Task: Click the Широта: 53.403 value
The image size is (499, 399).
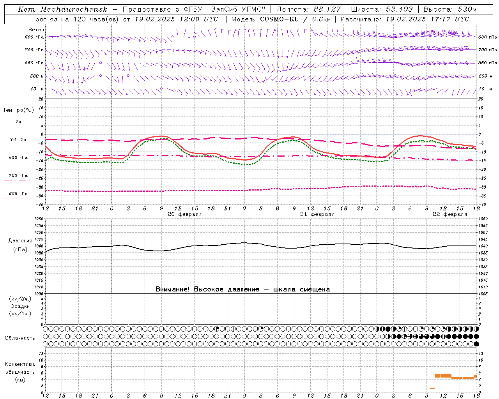Action: pos(382,9)
